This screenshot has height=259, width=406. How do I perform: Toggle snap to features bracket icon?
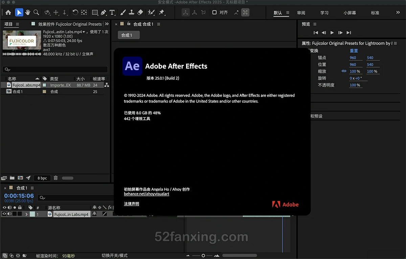click(245, 12)
